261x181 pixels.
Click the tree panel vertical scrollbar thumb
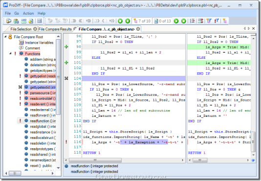click(x=58, y=77)
